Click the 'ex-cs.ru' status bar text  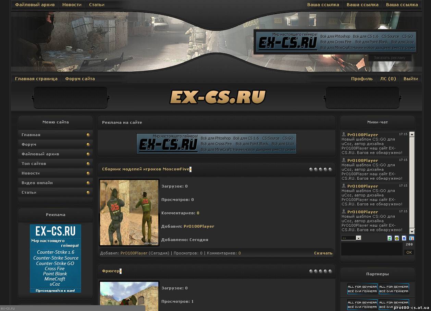pyautogui.click(x=8, y=308)
